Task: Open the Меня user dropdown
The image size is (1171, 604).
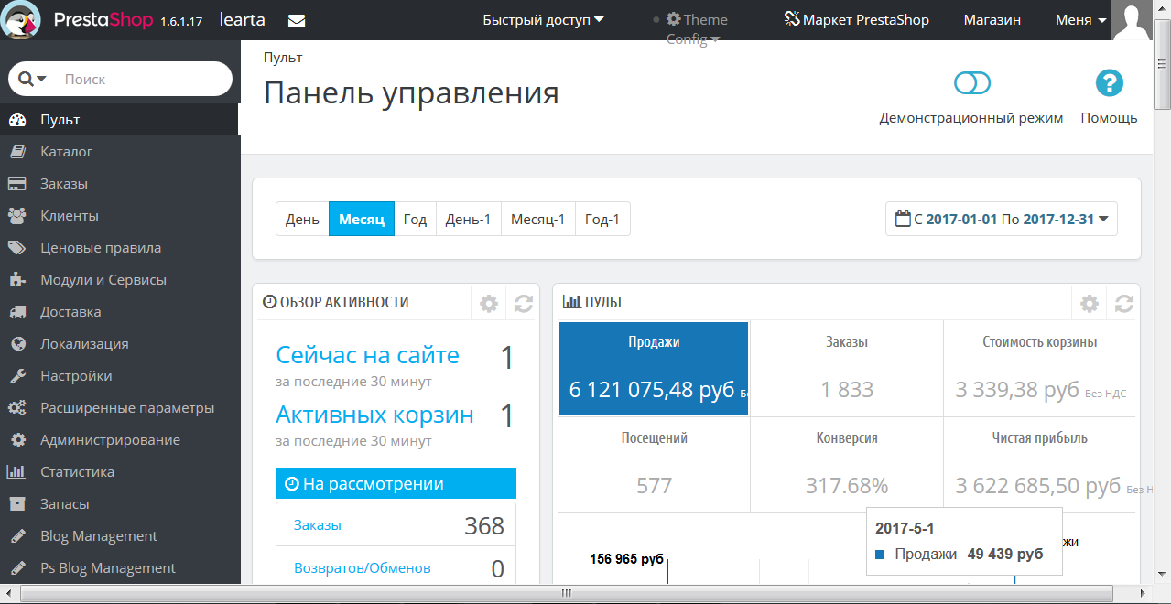Action: (x=1080, y=20)
